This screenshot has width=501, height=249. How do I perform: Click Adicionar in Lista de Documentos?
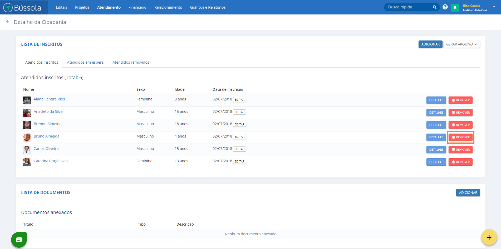tap(468, 193)
